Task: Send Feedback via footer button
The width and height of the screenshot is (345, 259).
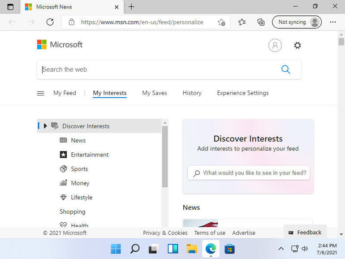Action: coord(305,233)
